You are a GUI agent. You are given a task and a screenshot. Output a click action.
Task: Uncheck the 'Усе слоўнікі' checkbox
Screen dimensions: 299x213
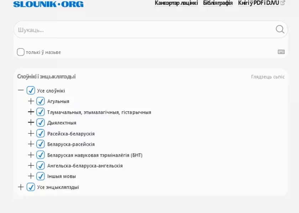(x=31, y=91)
